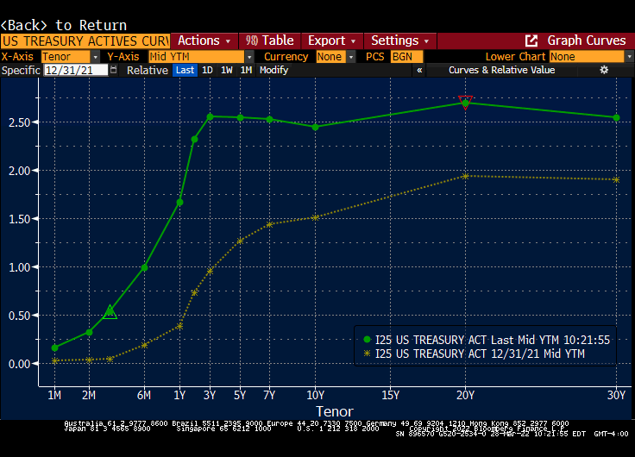
Task: Select the 1M relative option
Action: 246,70
